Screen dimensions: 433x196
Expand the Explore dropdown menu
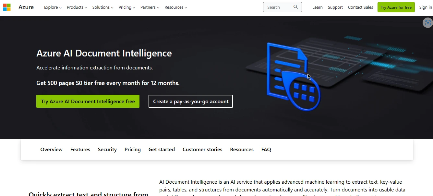click(53, 7)
